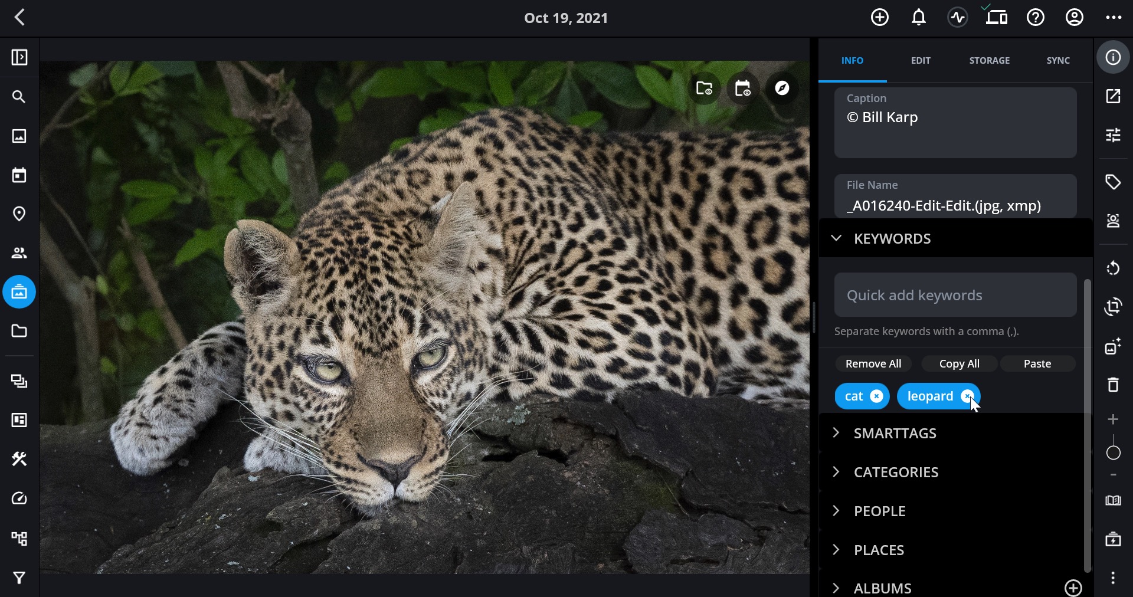This screenshot has height=597, width=1133.
Task: Click the zoom slider circle handle
Action: (1113, 453)
